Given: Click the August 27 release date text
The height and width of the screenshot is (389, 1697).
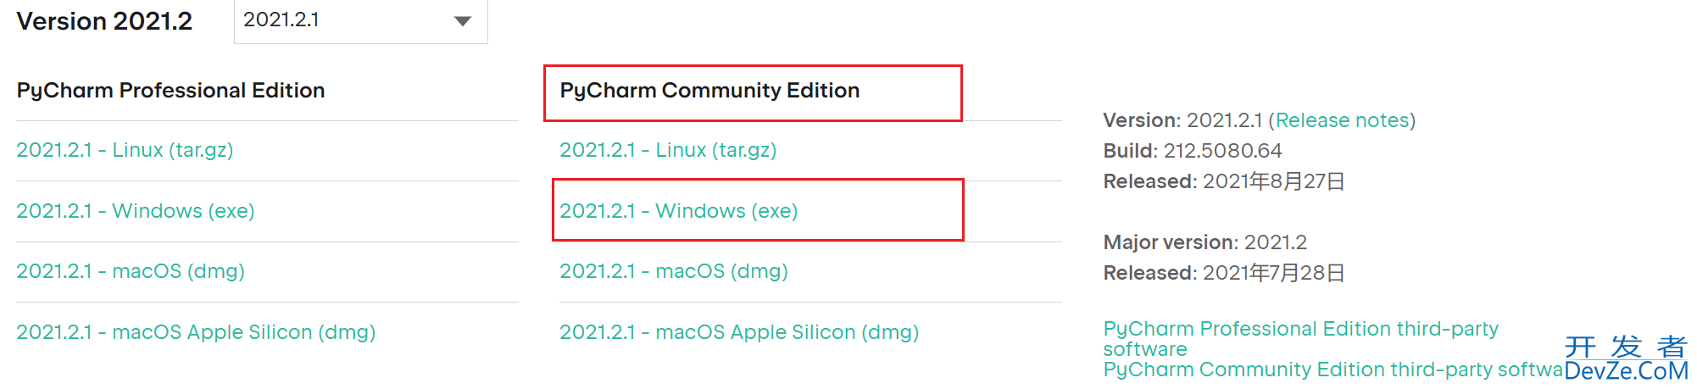Looking at the screenshot, I should [x=1273, y=181].
